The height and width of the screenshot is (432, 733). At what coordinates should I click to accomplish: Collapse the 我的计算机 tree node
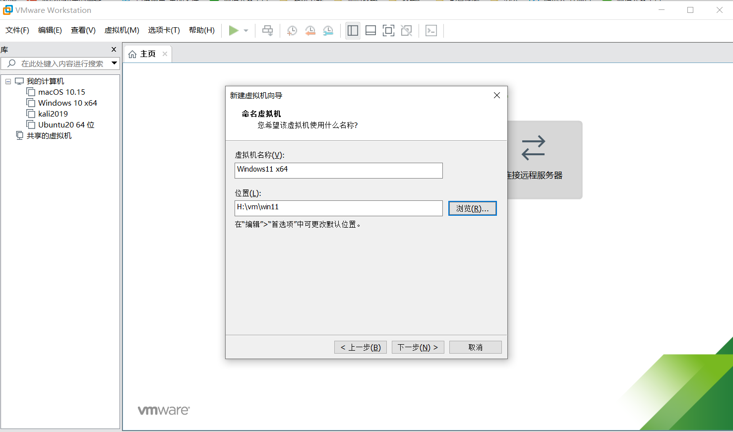[x=8, y=81]
